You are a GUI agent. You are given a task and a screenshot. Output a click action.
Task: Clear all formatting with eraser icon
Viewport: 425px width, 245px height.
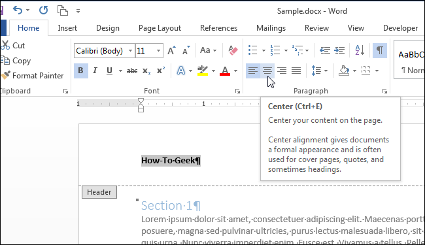point(233,50)
